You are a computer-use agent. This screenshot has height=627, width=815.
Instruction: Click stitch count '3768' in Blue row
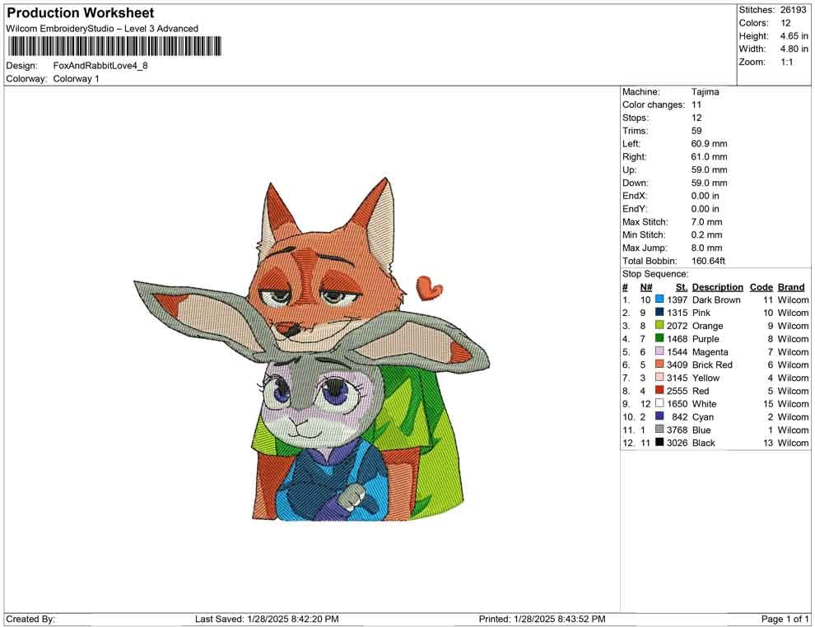(677, 430)
